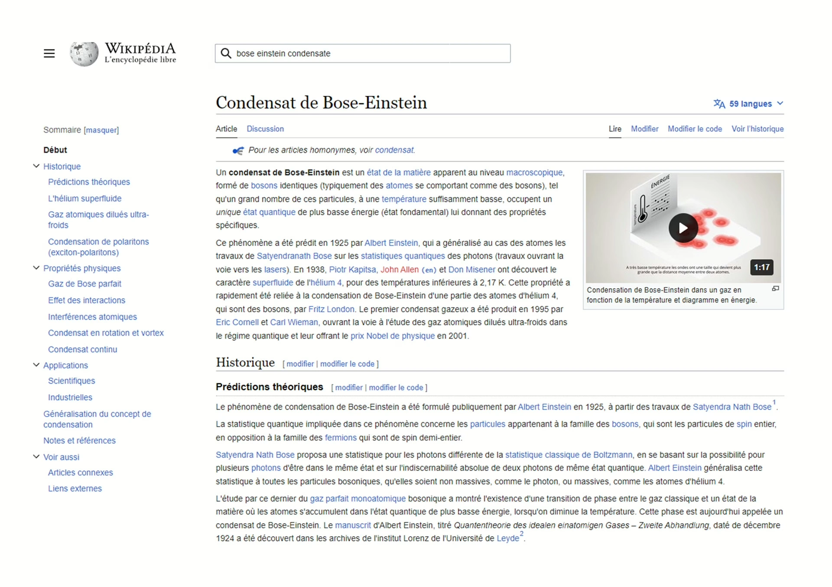Open the statistiques quantiques link

tap(403, 256)
